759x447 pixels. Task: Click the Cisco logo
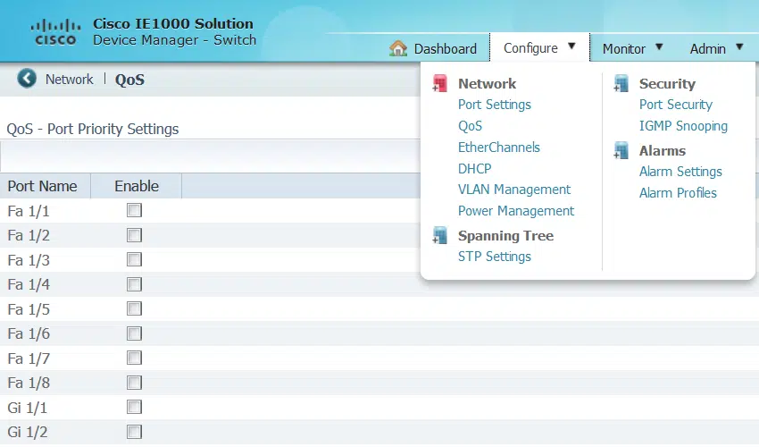(x=55, y=32)
